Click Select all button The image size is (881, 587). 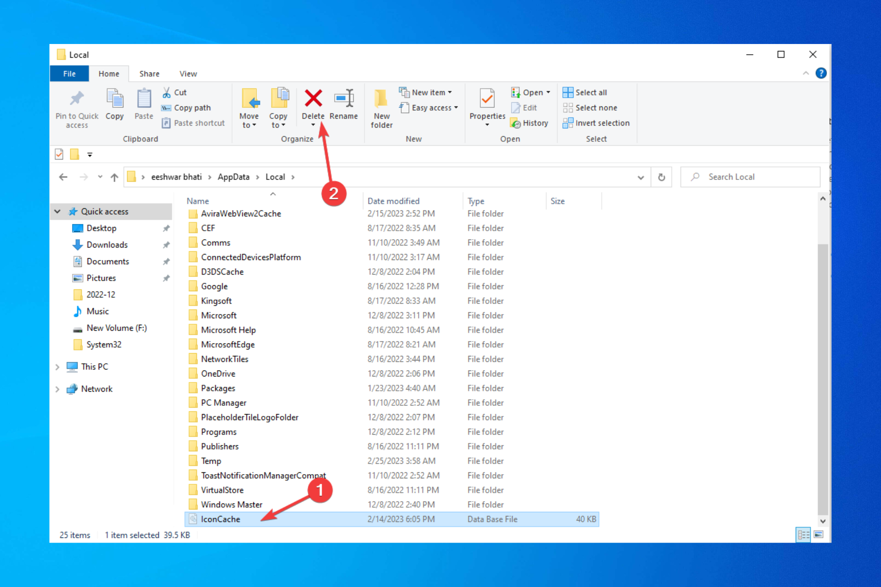click(585, 93)
